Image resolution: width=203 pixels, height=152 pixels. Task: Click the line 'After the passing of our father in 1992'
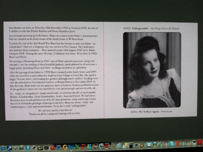click(53, 72)
